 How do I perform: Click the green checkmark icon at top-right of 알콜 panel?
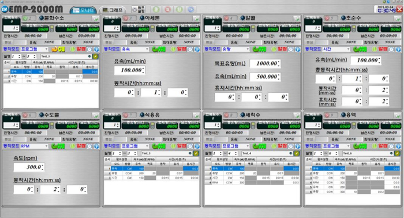[297, 18]
